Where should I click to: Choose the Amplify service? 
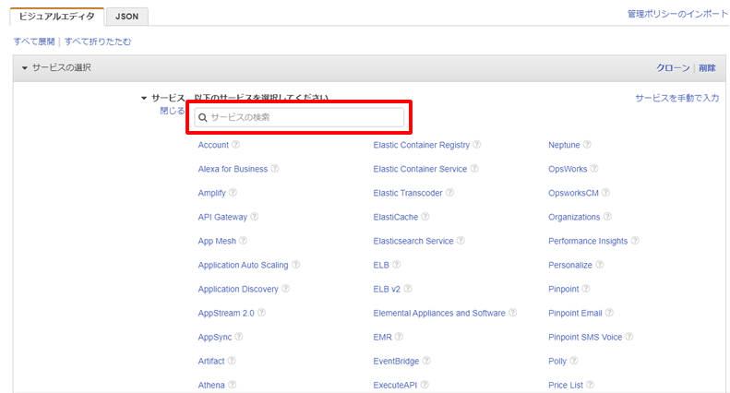click(x=212, y=193)
